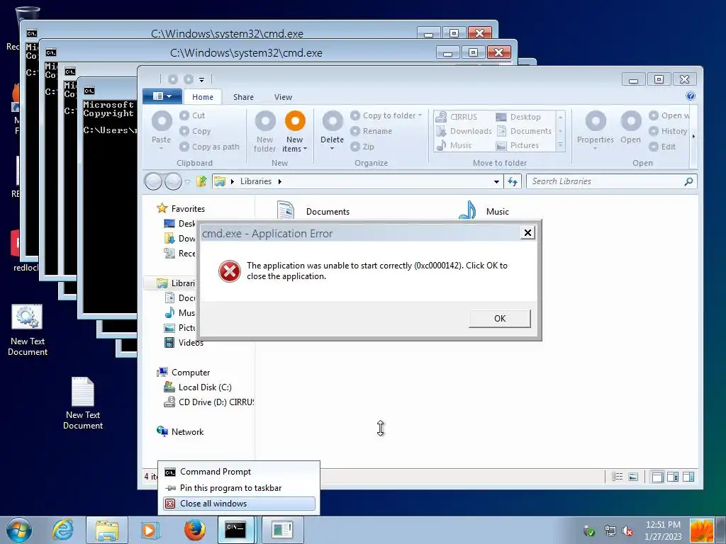Open Windows Explorer taskbar button

pyautogui.click(x=106, y=530)
